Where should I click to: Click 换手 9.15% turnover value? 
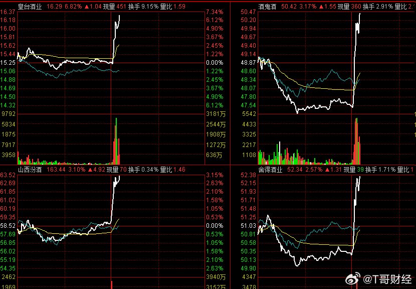click(143, 7)
